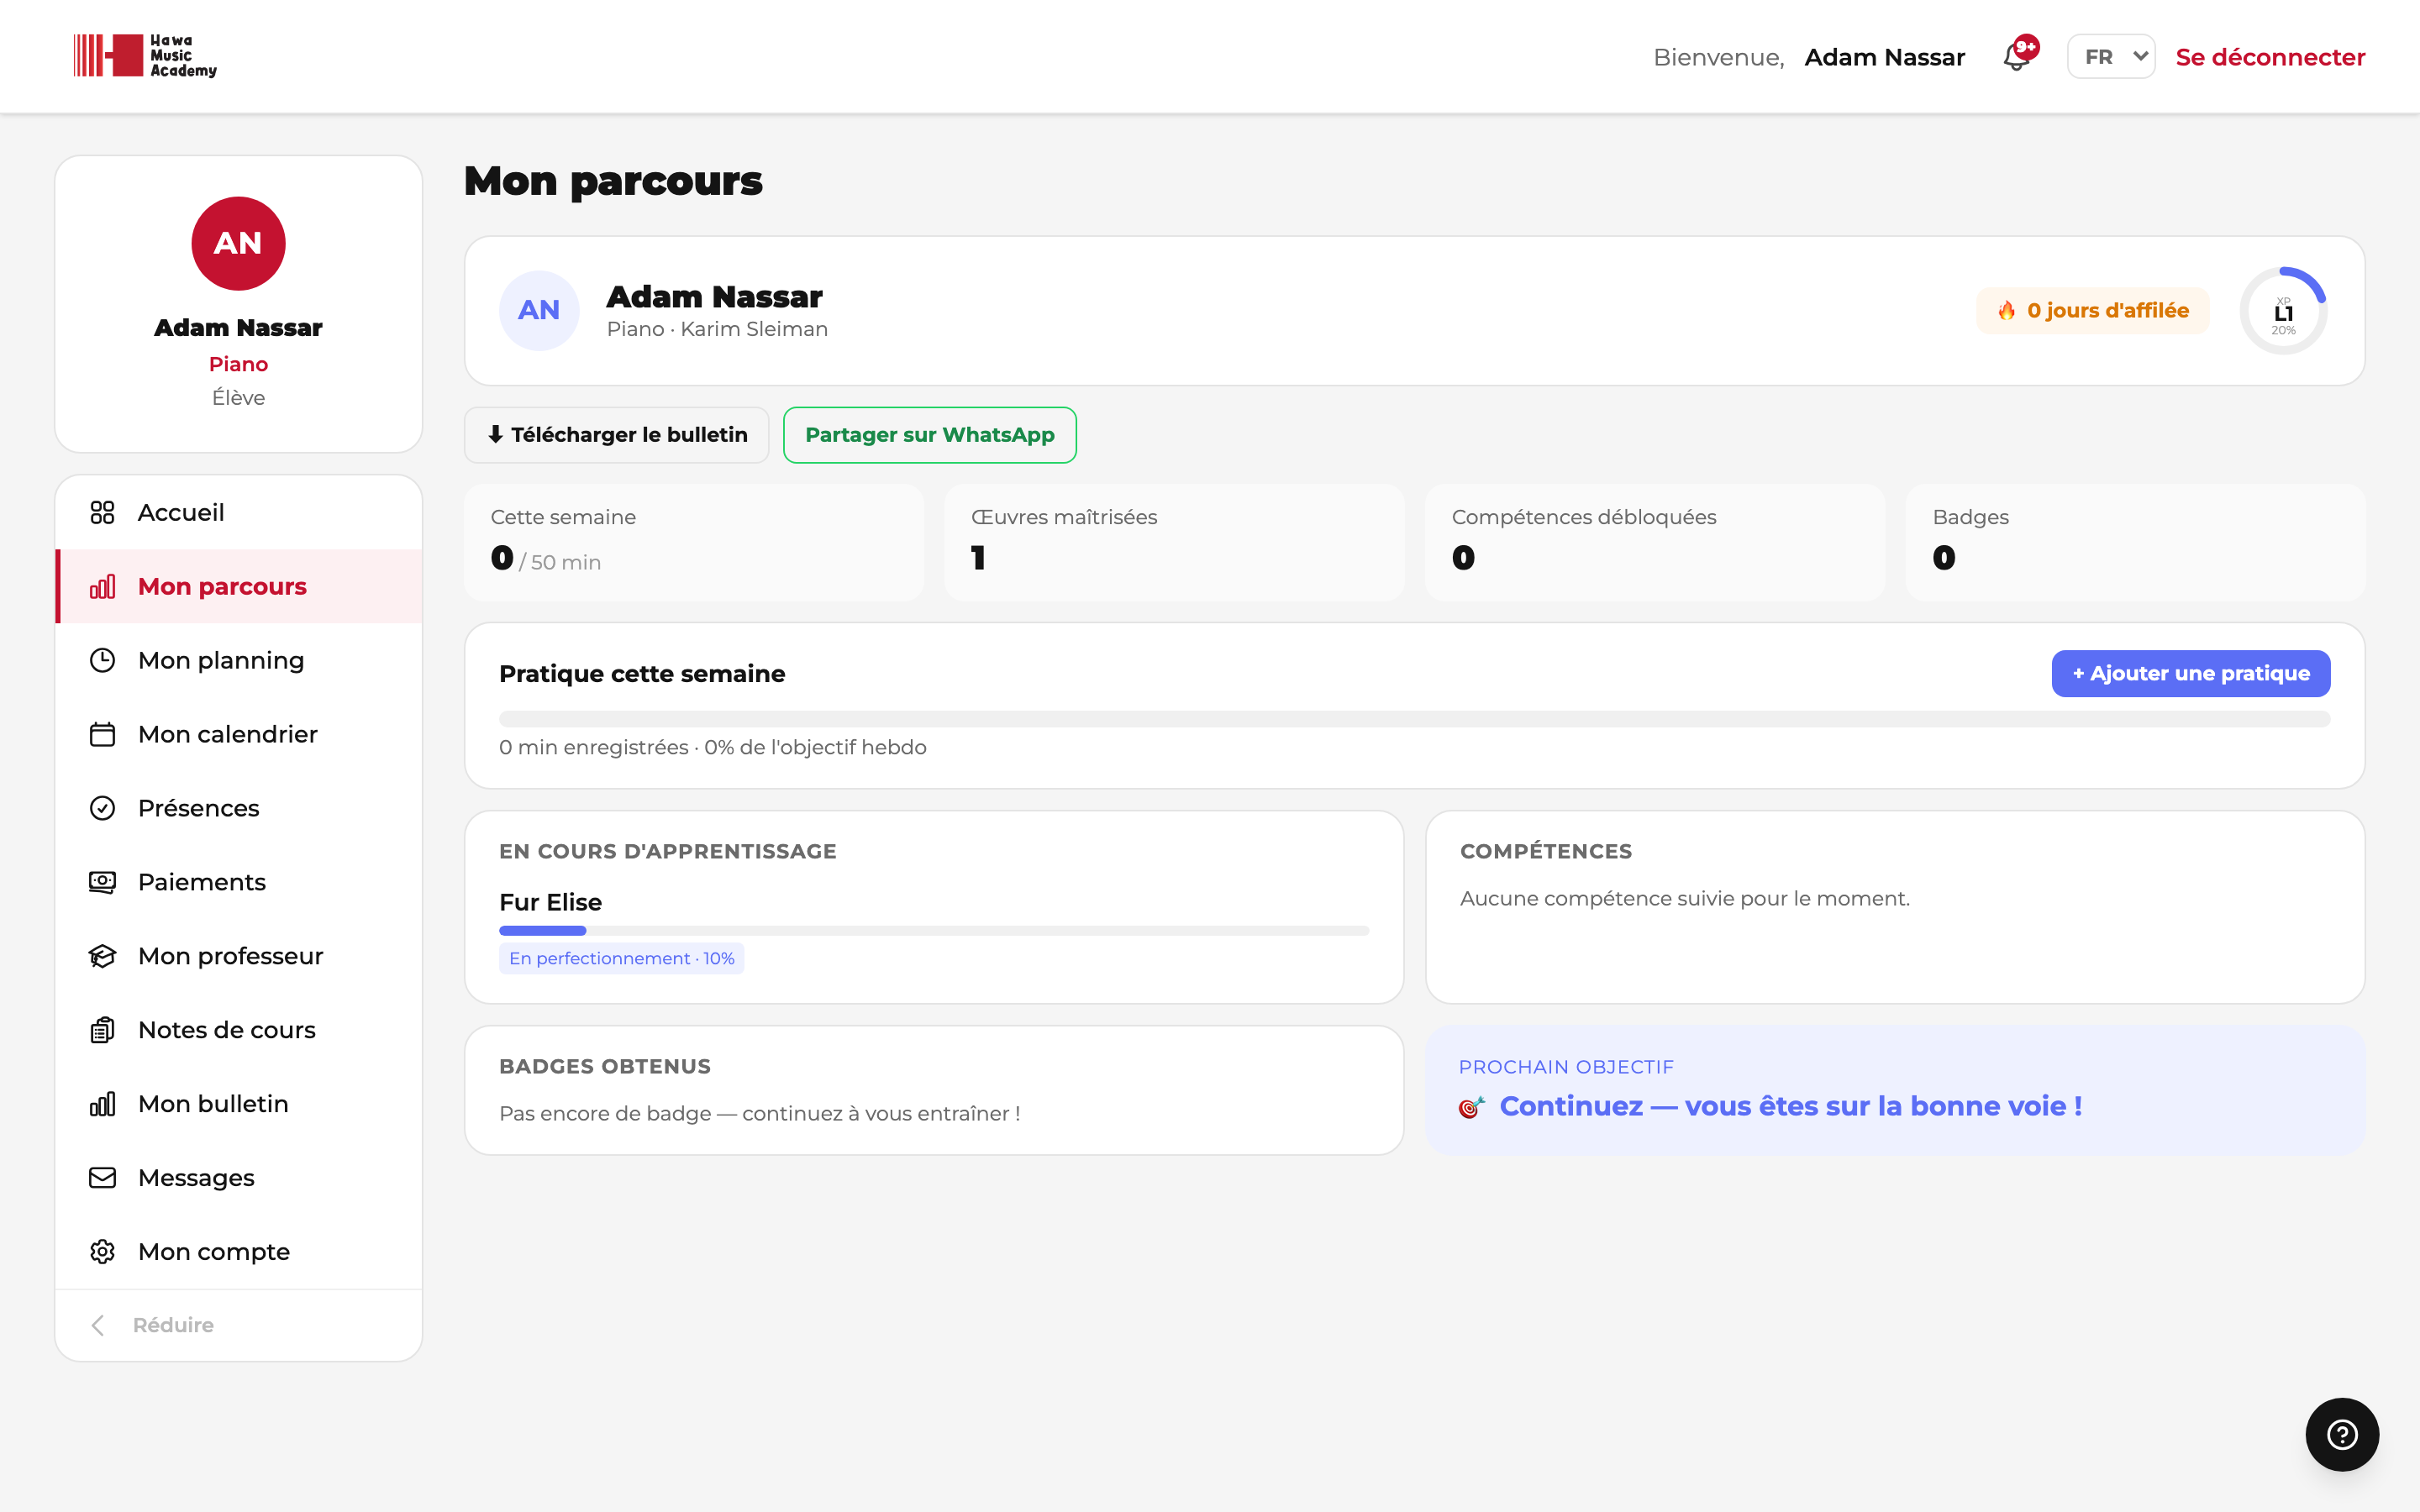
Task: Open Mon calendrier menu item
Action: point(239,734)
